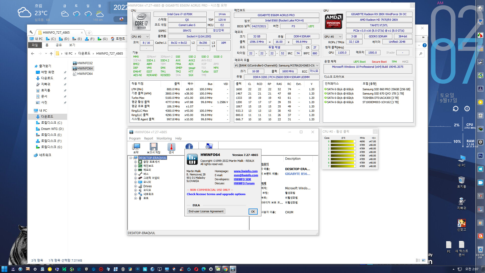Expand the 메모리 tree node

point(136,170)
